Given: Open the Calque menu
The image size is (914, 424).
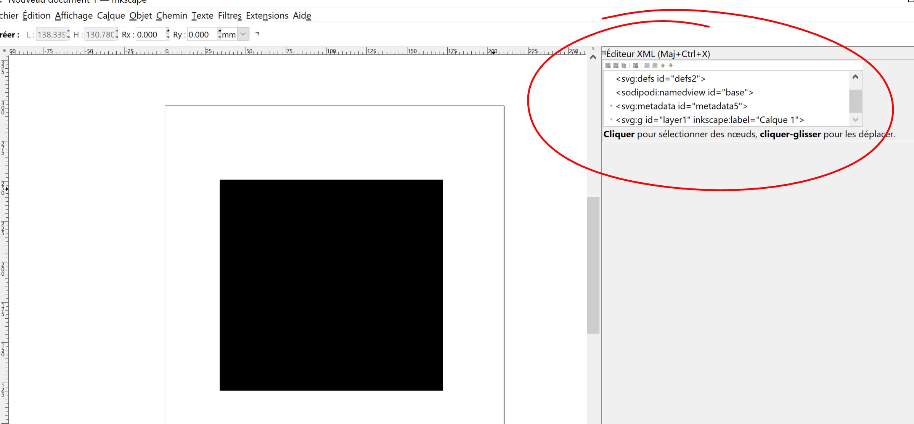Looking at the screenshot, I should [x=111, y=16].
